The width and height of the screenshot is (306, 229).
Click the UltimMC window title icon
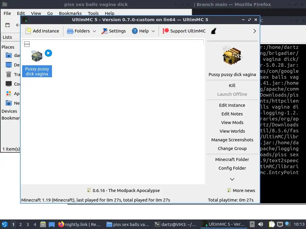[25, 20]
